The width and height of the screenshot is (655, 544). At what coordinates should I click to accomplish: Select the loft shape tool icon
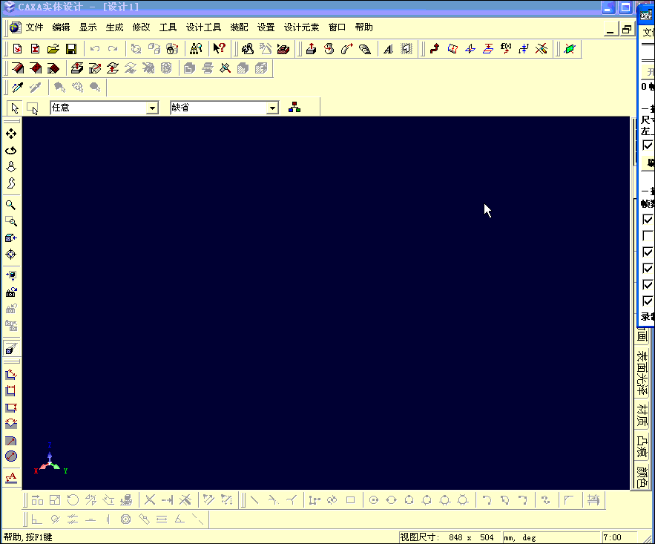(x=365, y=49)
